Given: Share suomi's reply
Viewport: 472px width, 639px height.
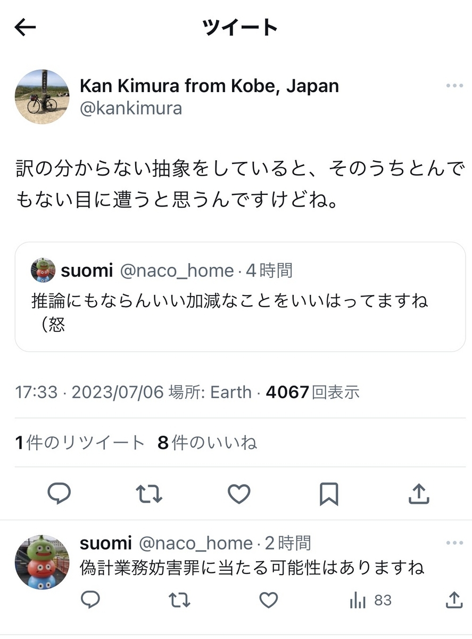Looking at the screenshot, I should (x=453, y=600).
